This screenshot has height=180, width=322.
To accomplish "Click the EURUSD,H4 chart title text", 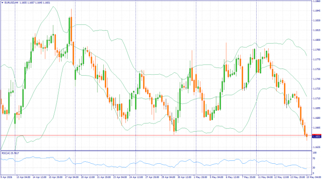I will (12, 3).
